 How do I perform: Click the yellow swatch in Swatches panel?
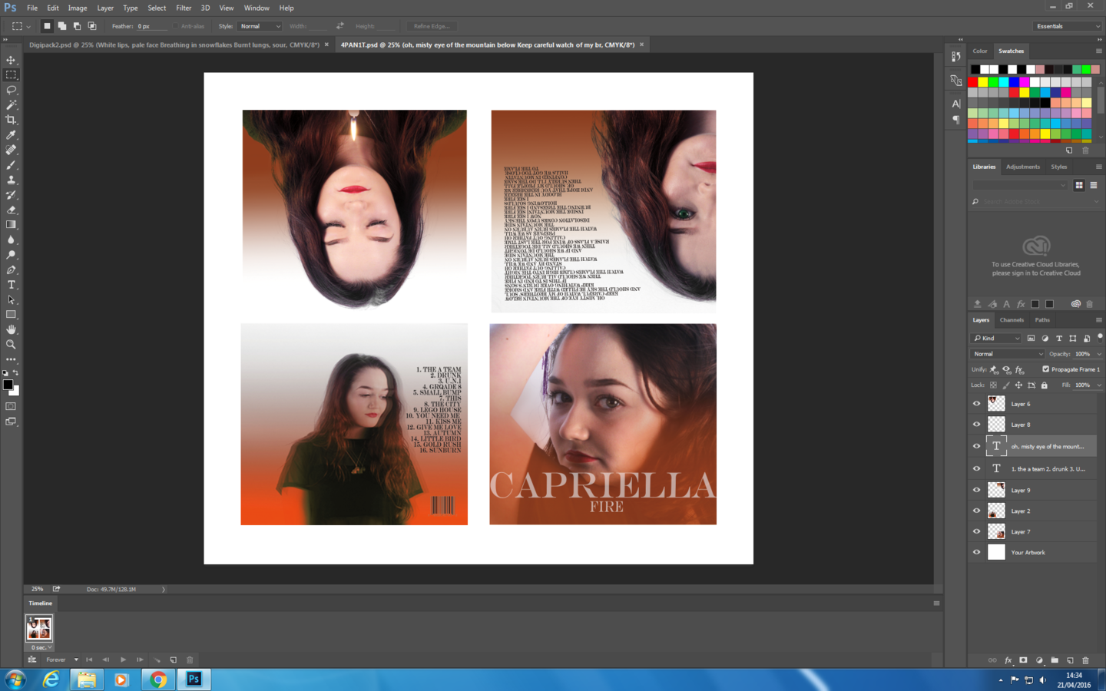pos(983,82)
